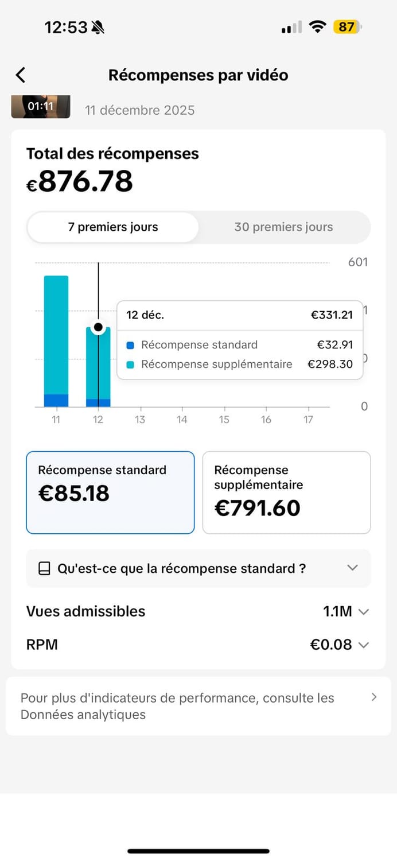
Task: Expand the Vues admissibles chevron
Action: (363, 612)
